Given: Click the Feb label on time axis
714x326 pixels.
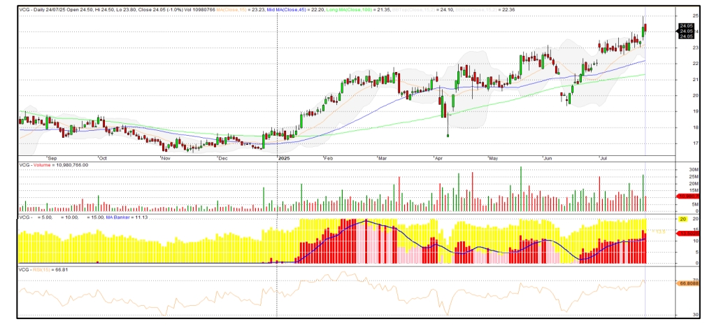Looking at the screenshot, I should pos(328,158).
